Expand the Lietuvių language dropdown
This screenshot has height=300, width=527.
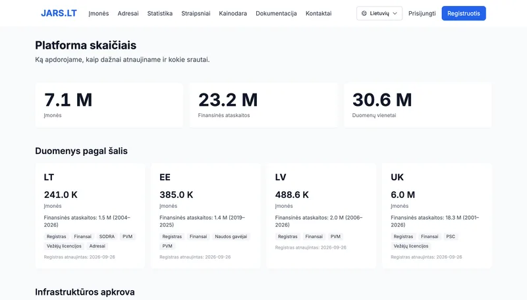379,13
